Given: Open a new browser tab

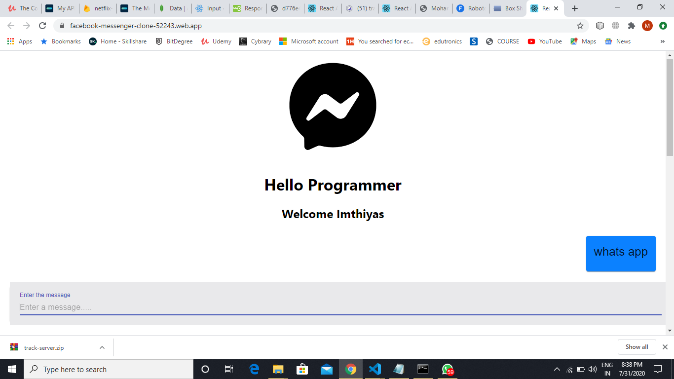Looking at the screenshot, I should (574, 8).
